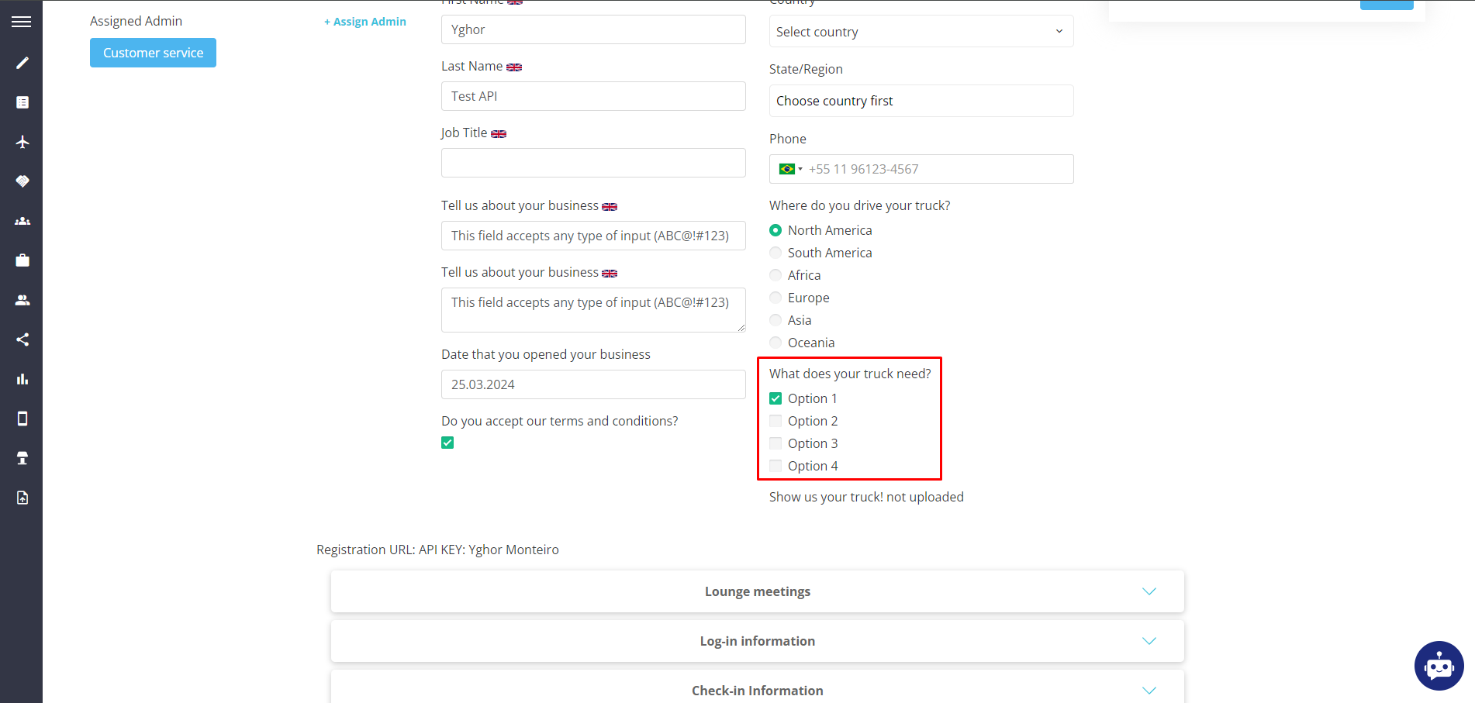Image resolution: width=1475 pixels, height=703 pixels.
Task: Open the chatbot assistant icon
Action: [1439, 666]
